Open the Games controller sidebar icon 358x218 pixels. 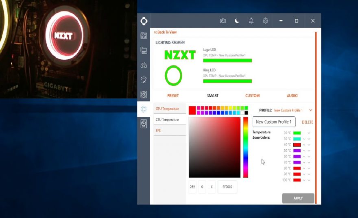point(144,65)
